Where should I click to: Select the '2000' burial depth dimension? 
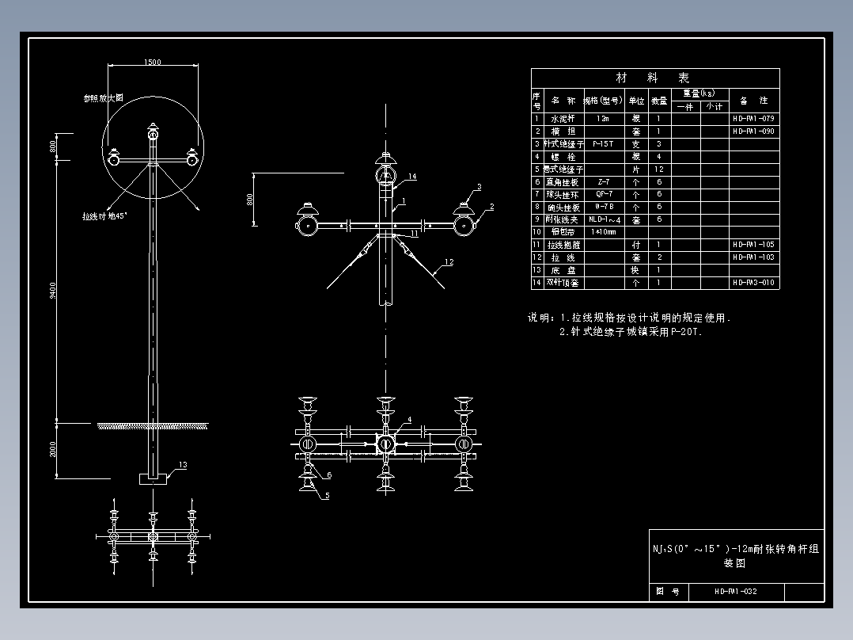coord(53,450)
